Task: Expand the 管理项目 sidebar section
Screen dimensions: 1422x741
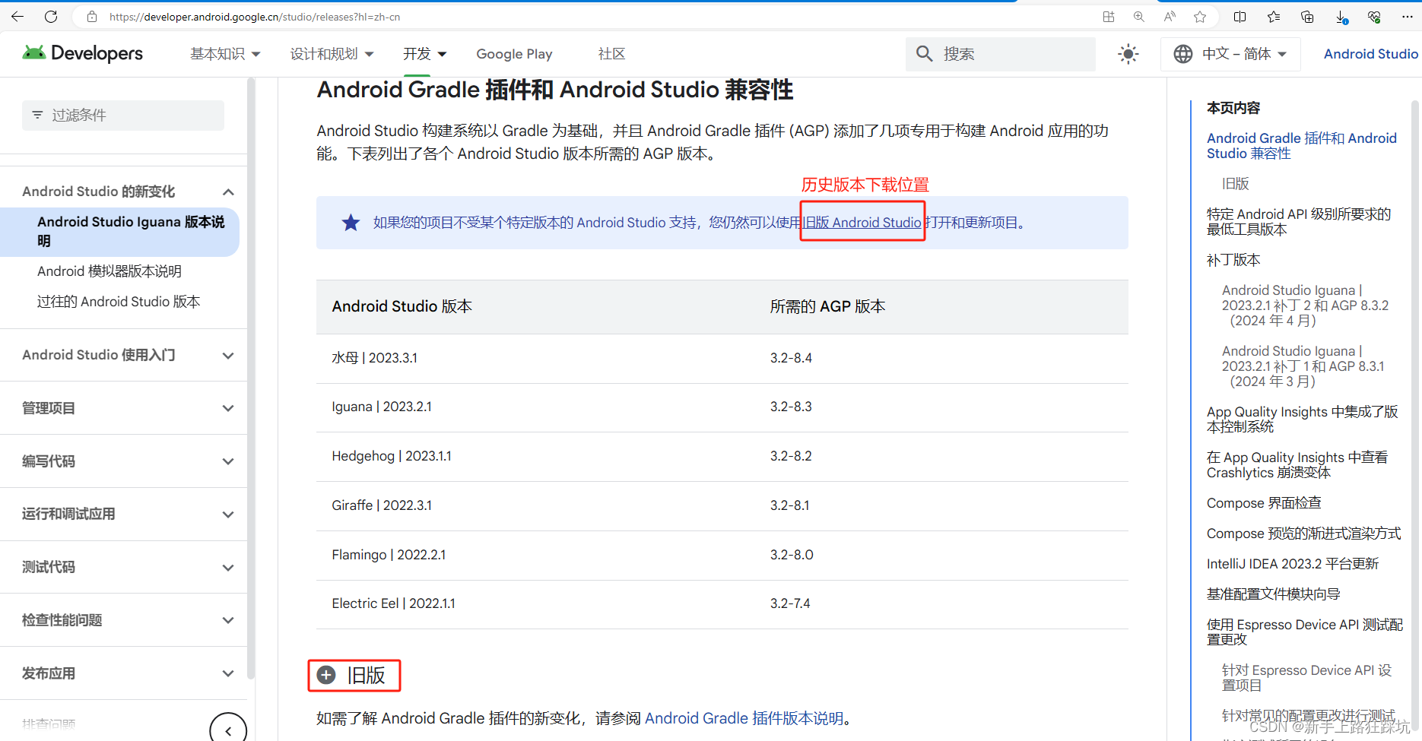Action: (x=228, y=408)
